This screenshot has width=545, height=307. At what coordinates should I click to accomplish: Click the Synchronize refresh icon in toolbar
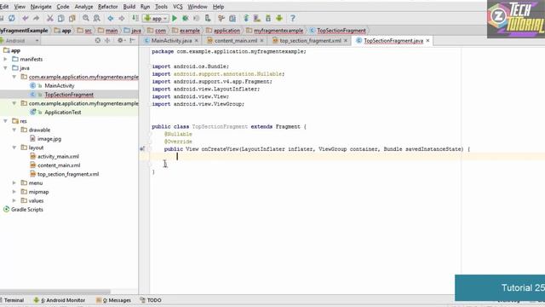pyautogui.click(x=12, y=18)
